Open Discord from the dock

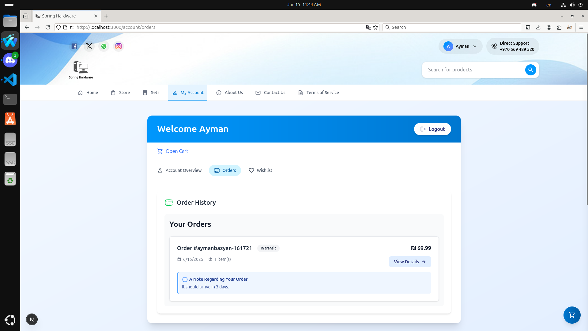point(10,60)
